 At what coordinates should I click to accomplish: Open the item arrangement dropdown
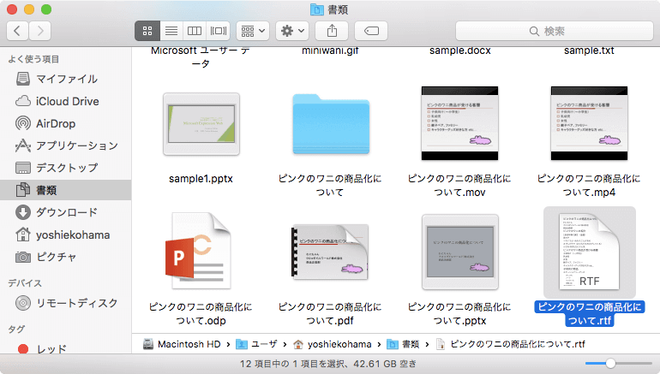[253, 31]
